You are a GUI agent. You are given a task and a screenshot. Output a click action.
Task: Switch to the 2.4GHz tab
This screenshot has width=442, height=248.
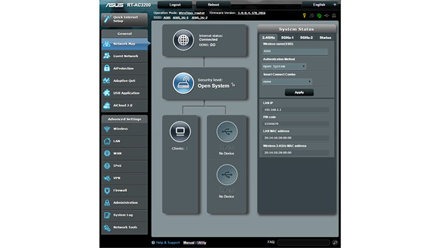click(268, 38)
